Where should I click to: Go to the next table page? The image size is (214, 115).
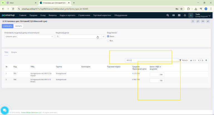pyautogui.click(x=203, y=60)
